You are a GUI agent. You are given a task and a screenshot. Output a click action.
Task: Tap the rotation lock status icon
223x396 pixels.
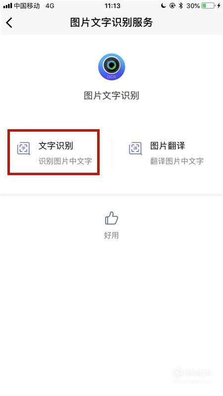click(172, 5)
